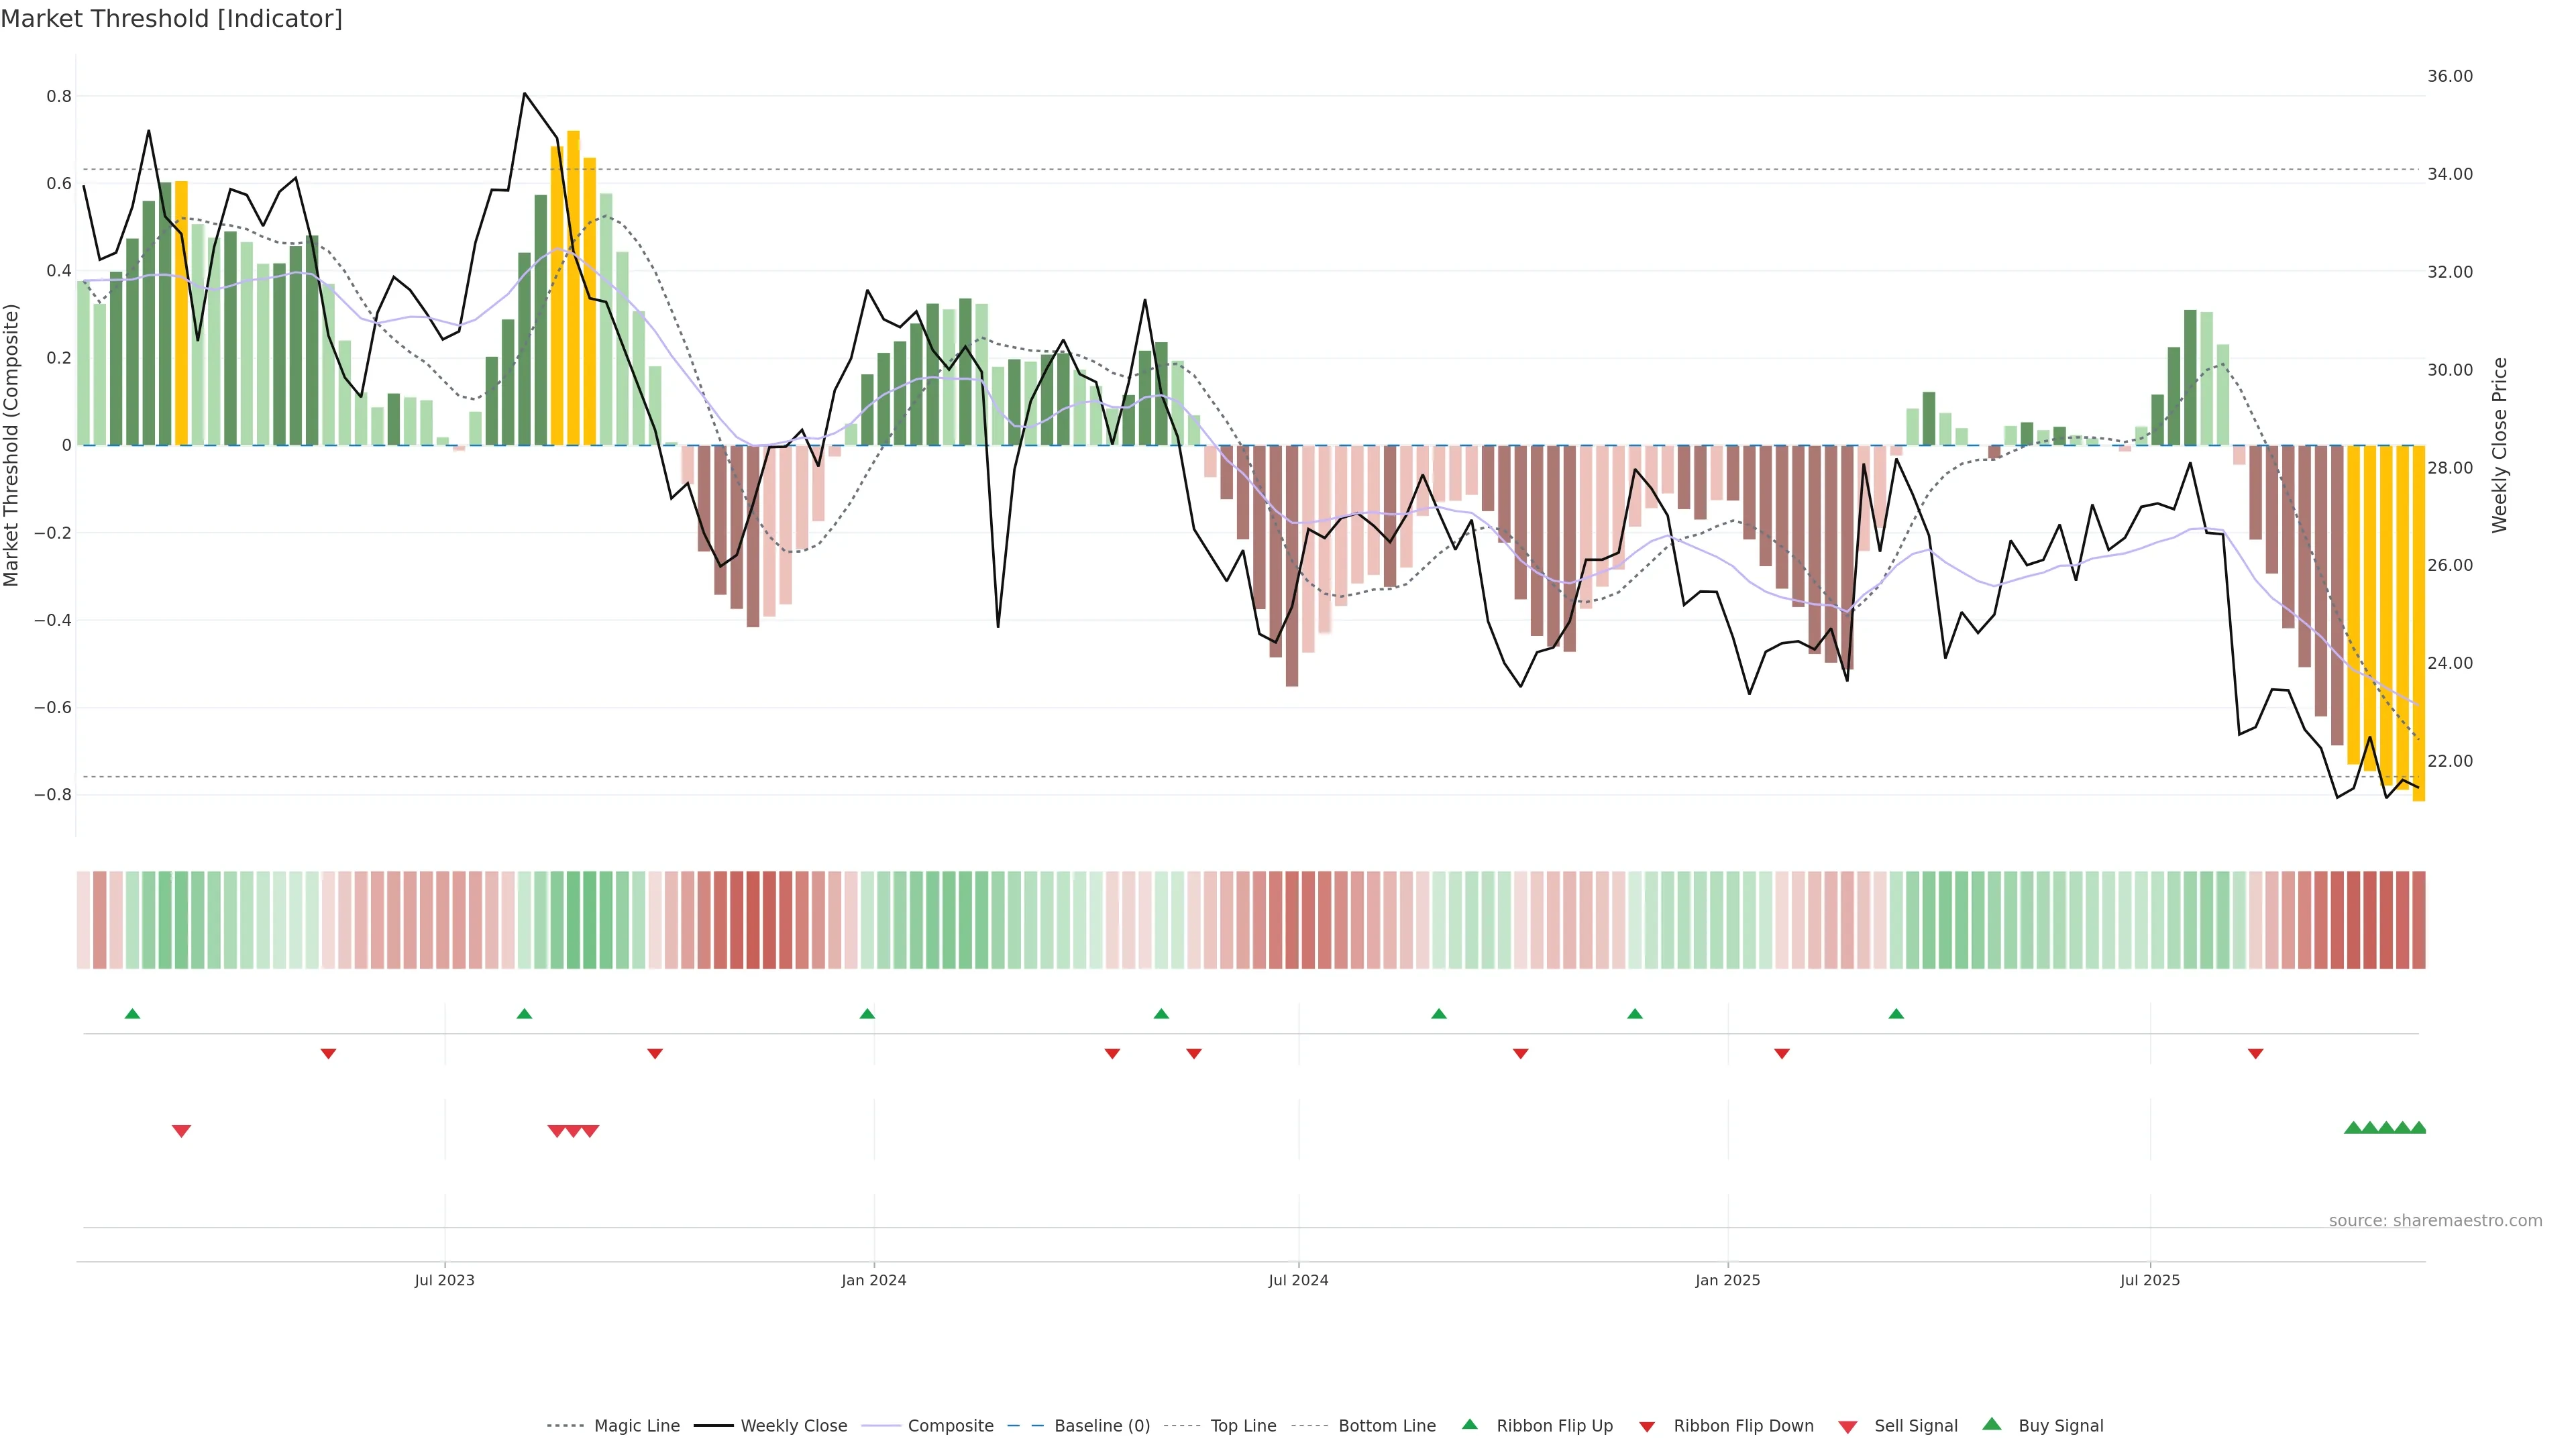This screenshot has width=2576, height=1449.
Task: Click the Sell Signal legend triangle icon
Action: tap(1847, 1427)
